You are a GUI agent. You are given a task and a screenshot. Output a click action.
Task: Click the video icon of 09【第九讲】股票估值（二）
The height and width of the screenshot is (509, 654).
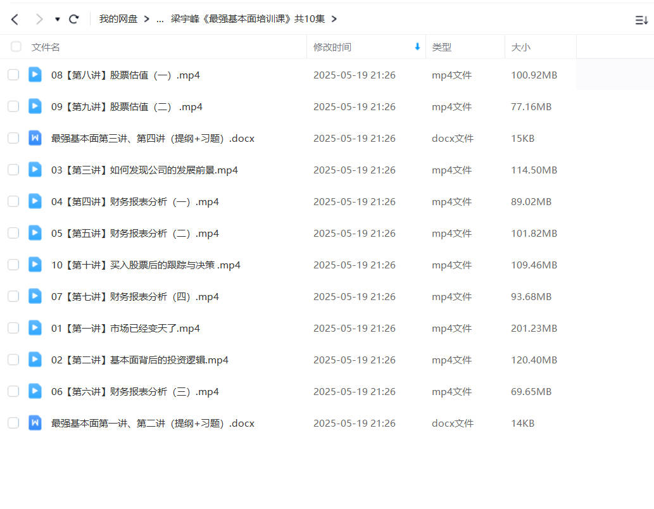(x=35, y=106)
